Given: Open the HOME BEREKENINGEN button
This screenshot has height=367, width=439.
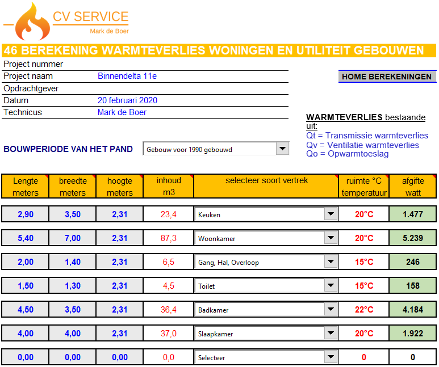Looking at the screenshot, I should [387, 77].
